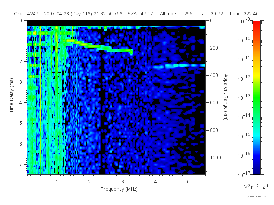Click the Frequency (MHz) axis label
Viewport: 274px width, 205px height.
119,189
